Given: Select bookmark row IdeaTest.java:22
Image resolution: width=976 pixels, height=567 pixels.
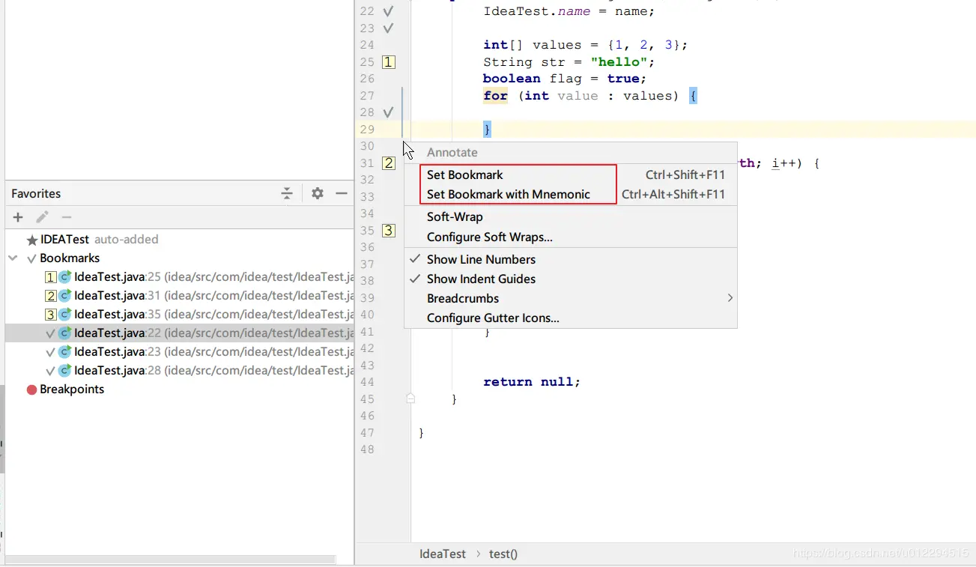Looking at the screenshot, I should point(180,333).
